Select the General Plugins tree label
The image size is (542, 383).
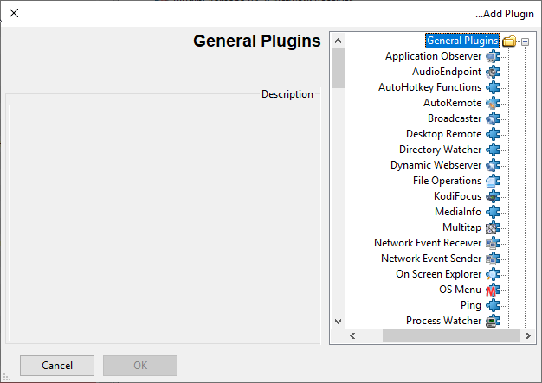(462, 41)
